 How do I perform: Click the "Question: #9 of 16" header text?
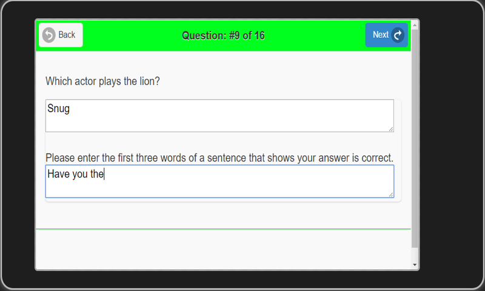point(223,36)
